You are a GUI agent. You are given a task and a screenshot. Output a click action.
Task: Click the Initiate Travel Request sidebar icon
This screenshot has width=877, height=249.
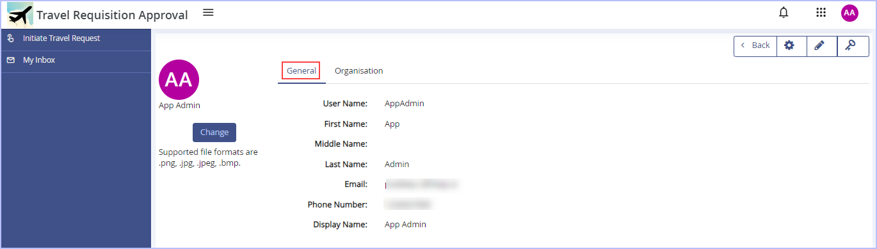[x=11, y=38]
